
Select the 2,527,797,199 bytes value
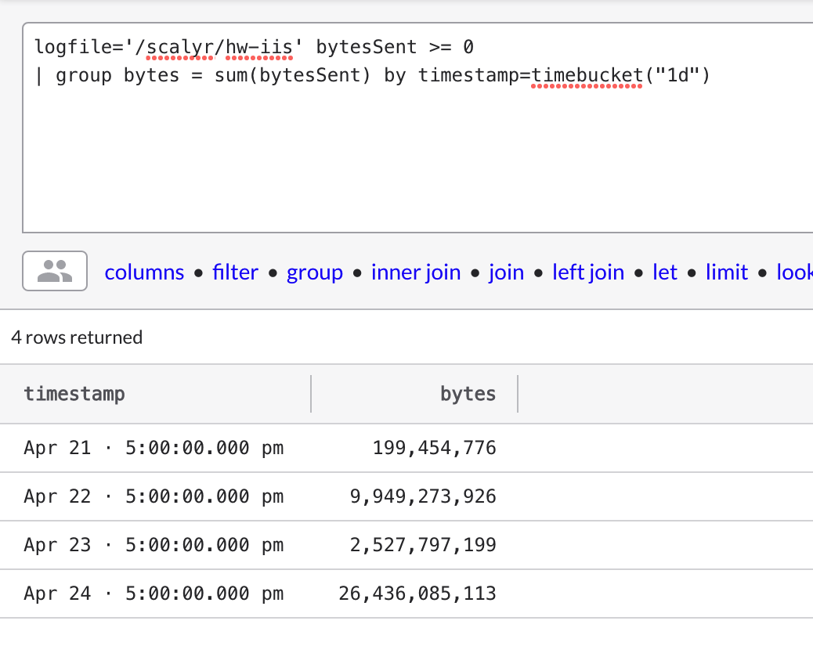tap(423, 545)
